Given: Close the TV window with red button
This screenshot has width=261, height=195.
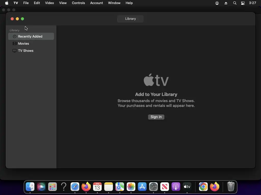Looking at the screenshot, I should click(x=12, y=19).
